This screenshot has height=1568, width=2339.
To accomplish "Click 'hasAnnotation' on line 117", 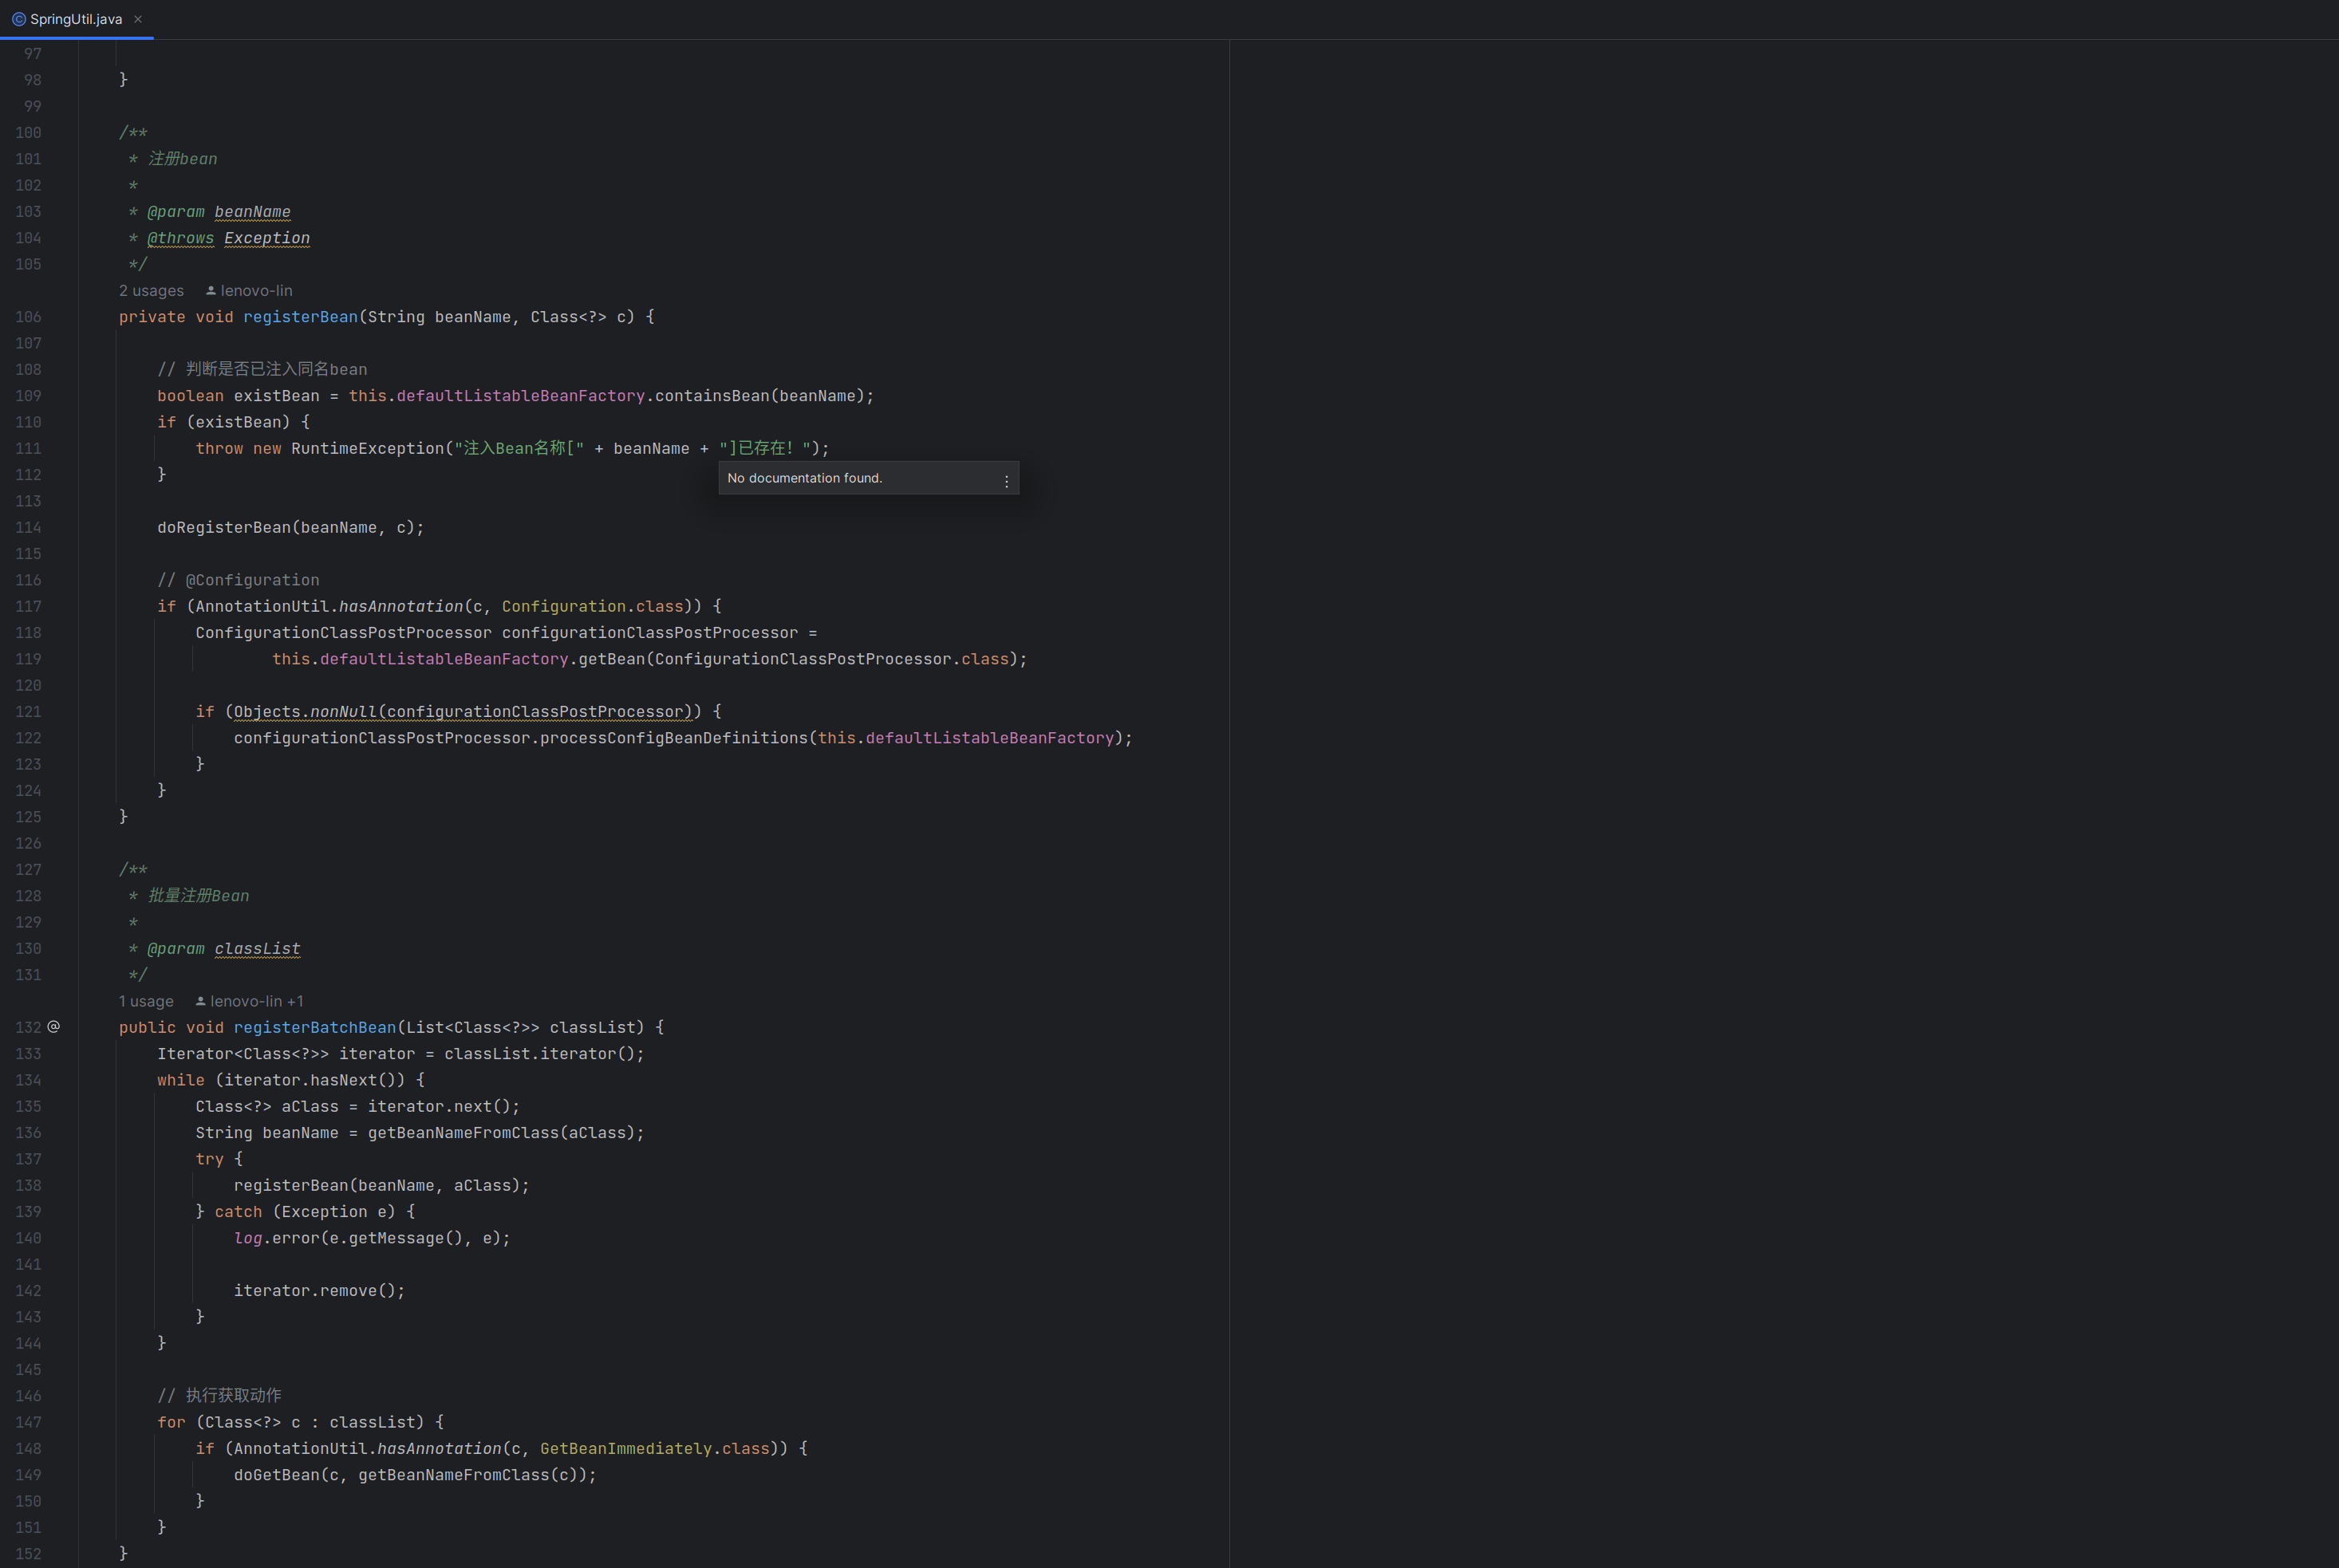I will 401,607.
